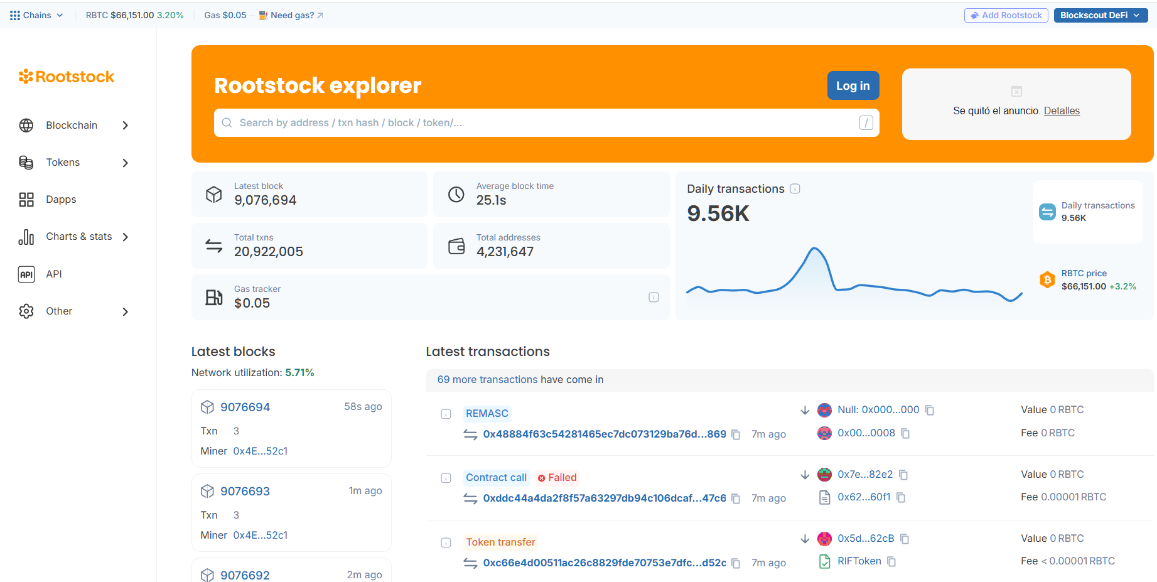Click the Total txns stats card
Screen dimensions: 1157x582
[309, 246]
